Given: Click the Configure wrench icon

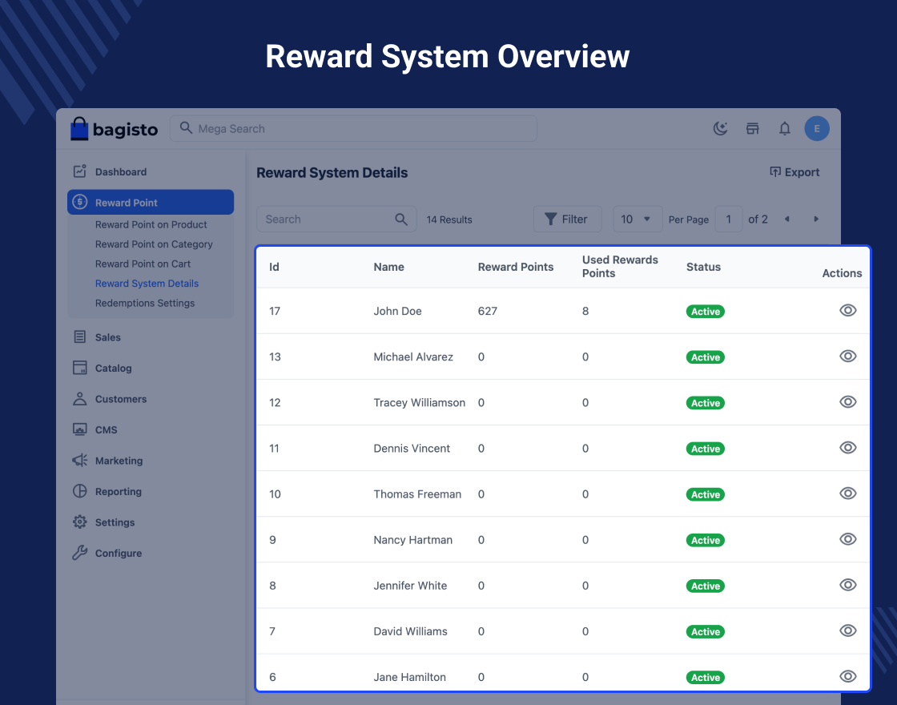Looking at the screenshot, I should (79, 553).
